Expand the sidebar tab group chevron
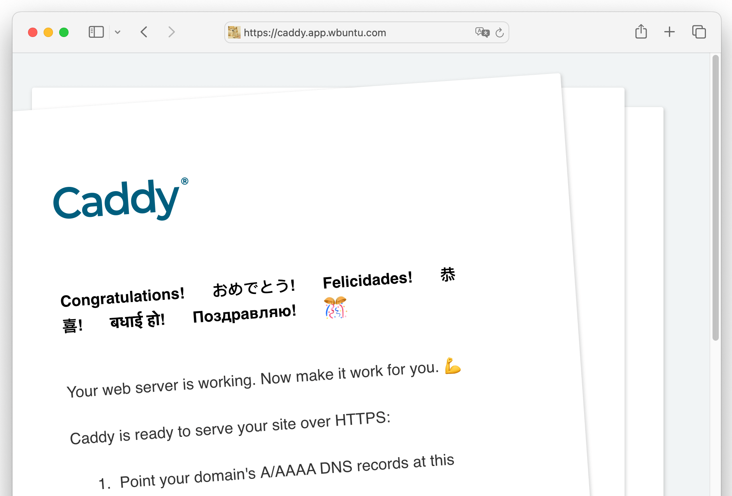 coord(118,32)
